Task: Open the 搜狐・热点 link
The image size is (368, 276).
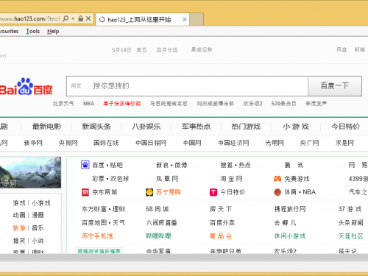Action: tap(236, 165)
